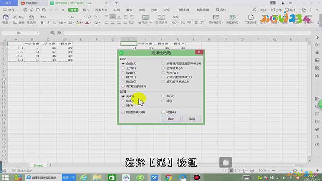Screen dimensions: 322x181
Task: Click the font color red A swatch
Action: 87,23
